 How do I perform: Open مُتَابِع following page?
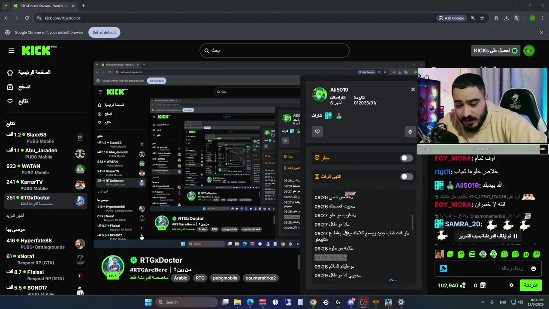(x=18, y=101)
